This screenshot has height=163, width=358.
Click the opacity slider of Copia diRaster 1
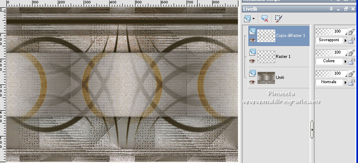(331, 31)
